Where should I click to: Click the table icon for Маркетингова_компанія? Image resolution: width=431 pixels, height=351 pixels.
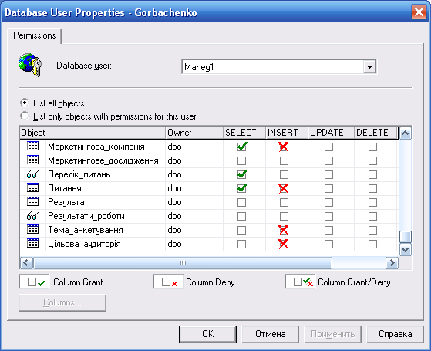tap(32, 146)
